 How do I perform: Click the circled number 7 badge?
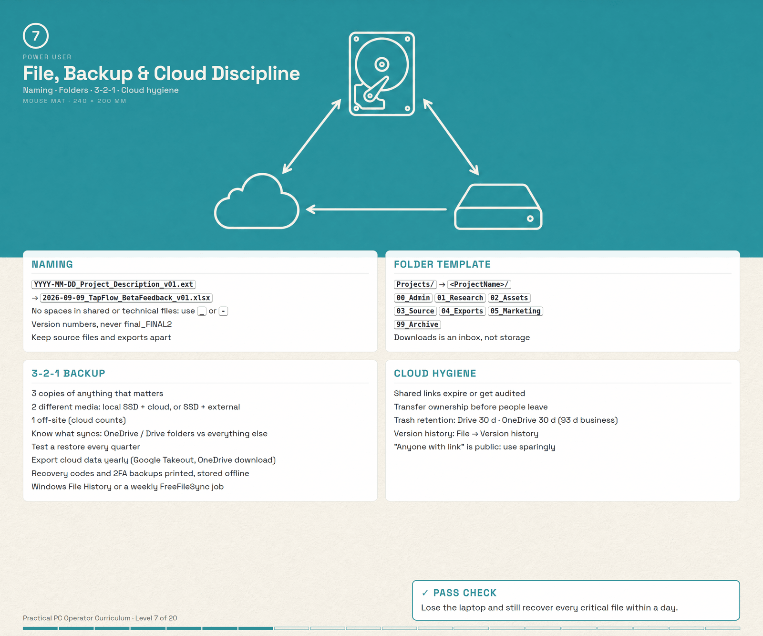tap(36, 36)
